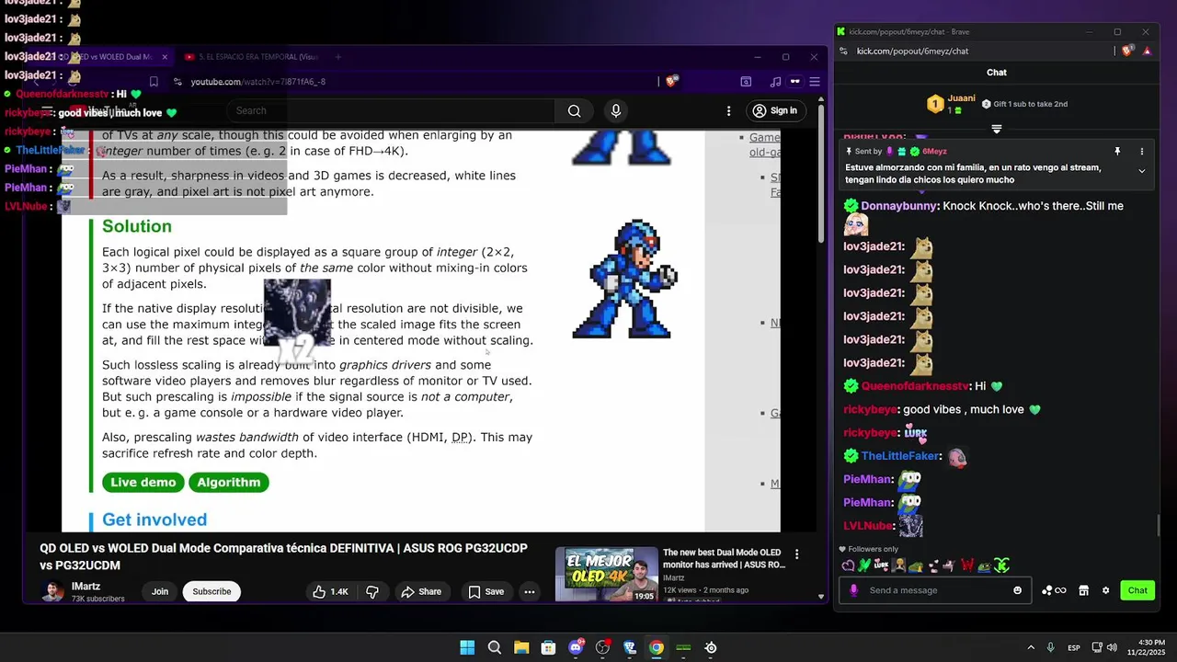Switch to QD OLED vs WOLED tab

coord(101,57)
